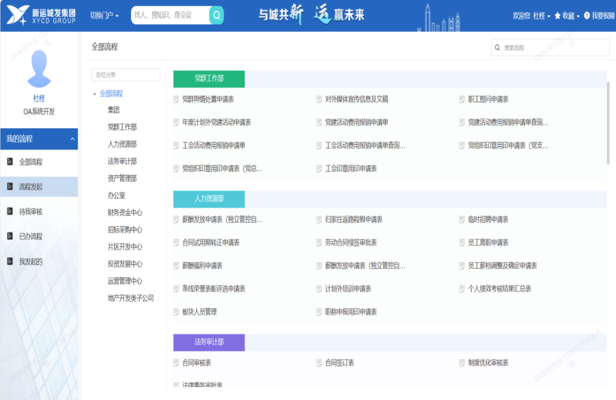The width and height of the screenshot is (616, 400).
Task: Click the document icon beside 已办流程
Action: [x=10, y=236]
